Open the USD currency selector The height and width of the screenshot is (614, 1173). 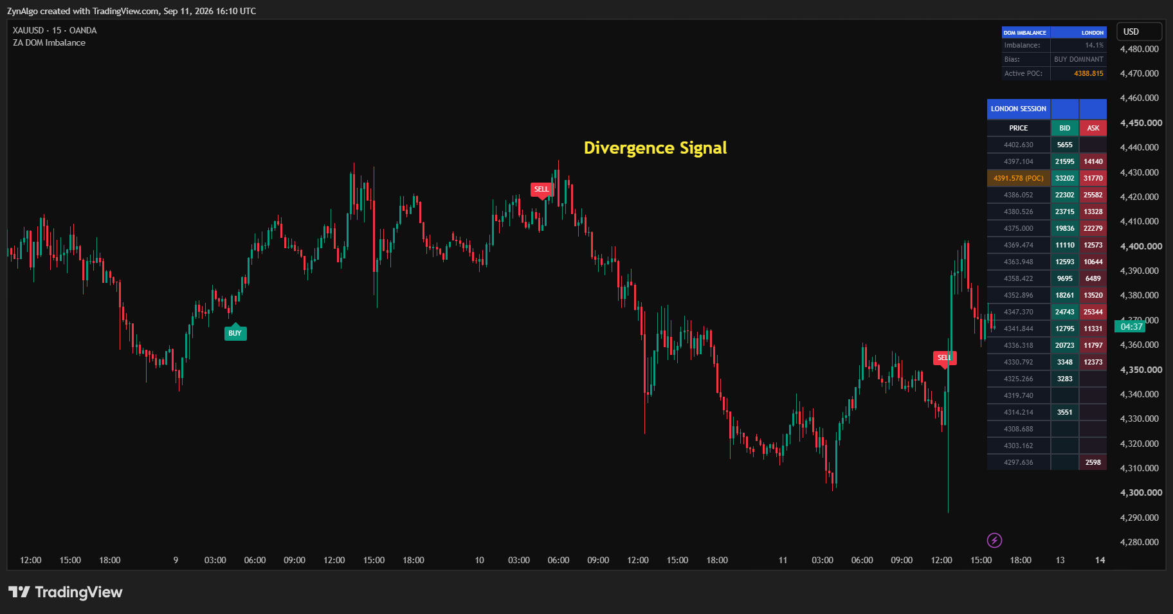1139,32
